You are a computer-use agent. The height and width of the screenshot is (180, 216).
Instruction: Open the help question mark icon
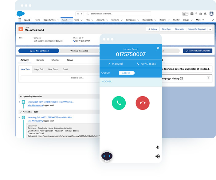(196, 14)
